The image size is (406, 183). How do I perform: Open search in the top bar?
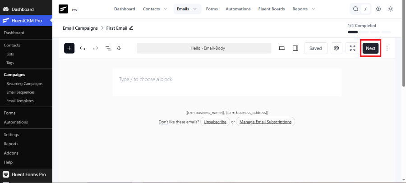(356, 9)
